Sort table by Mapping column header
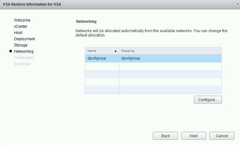Viewport: 240px width, 145px height. [170, 51]
